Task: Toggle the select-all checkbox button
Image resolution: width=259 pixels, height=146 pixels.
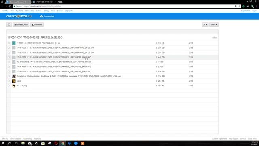Action: [x=9, y=24]
